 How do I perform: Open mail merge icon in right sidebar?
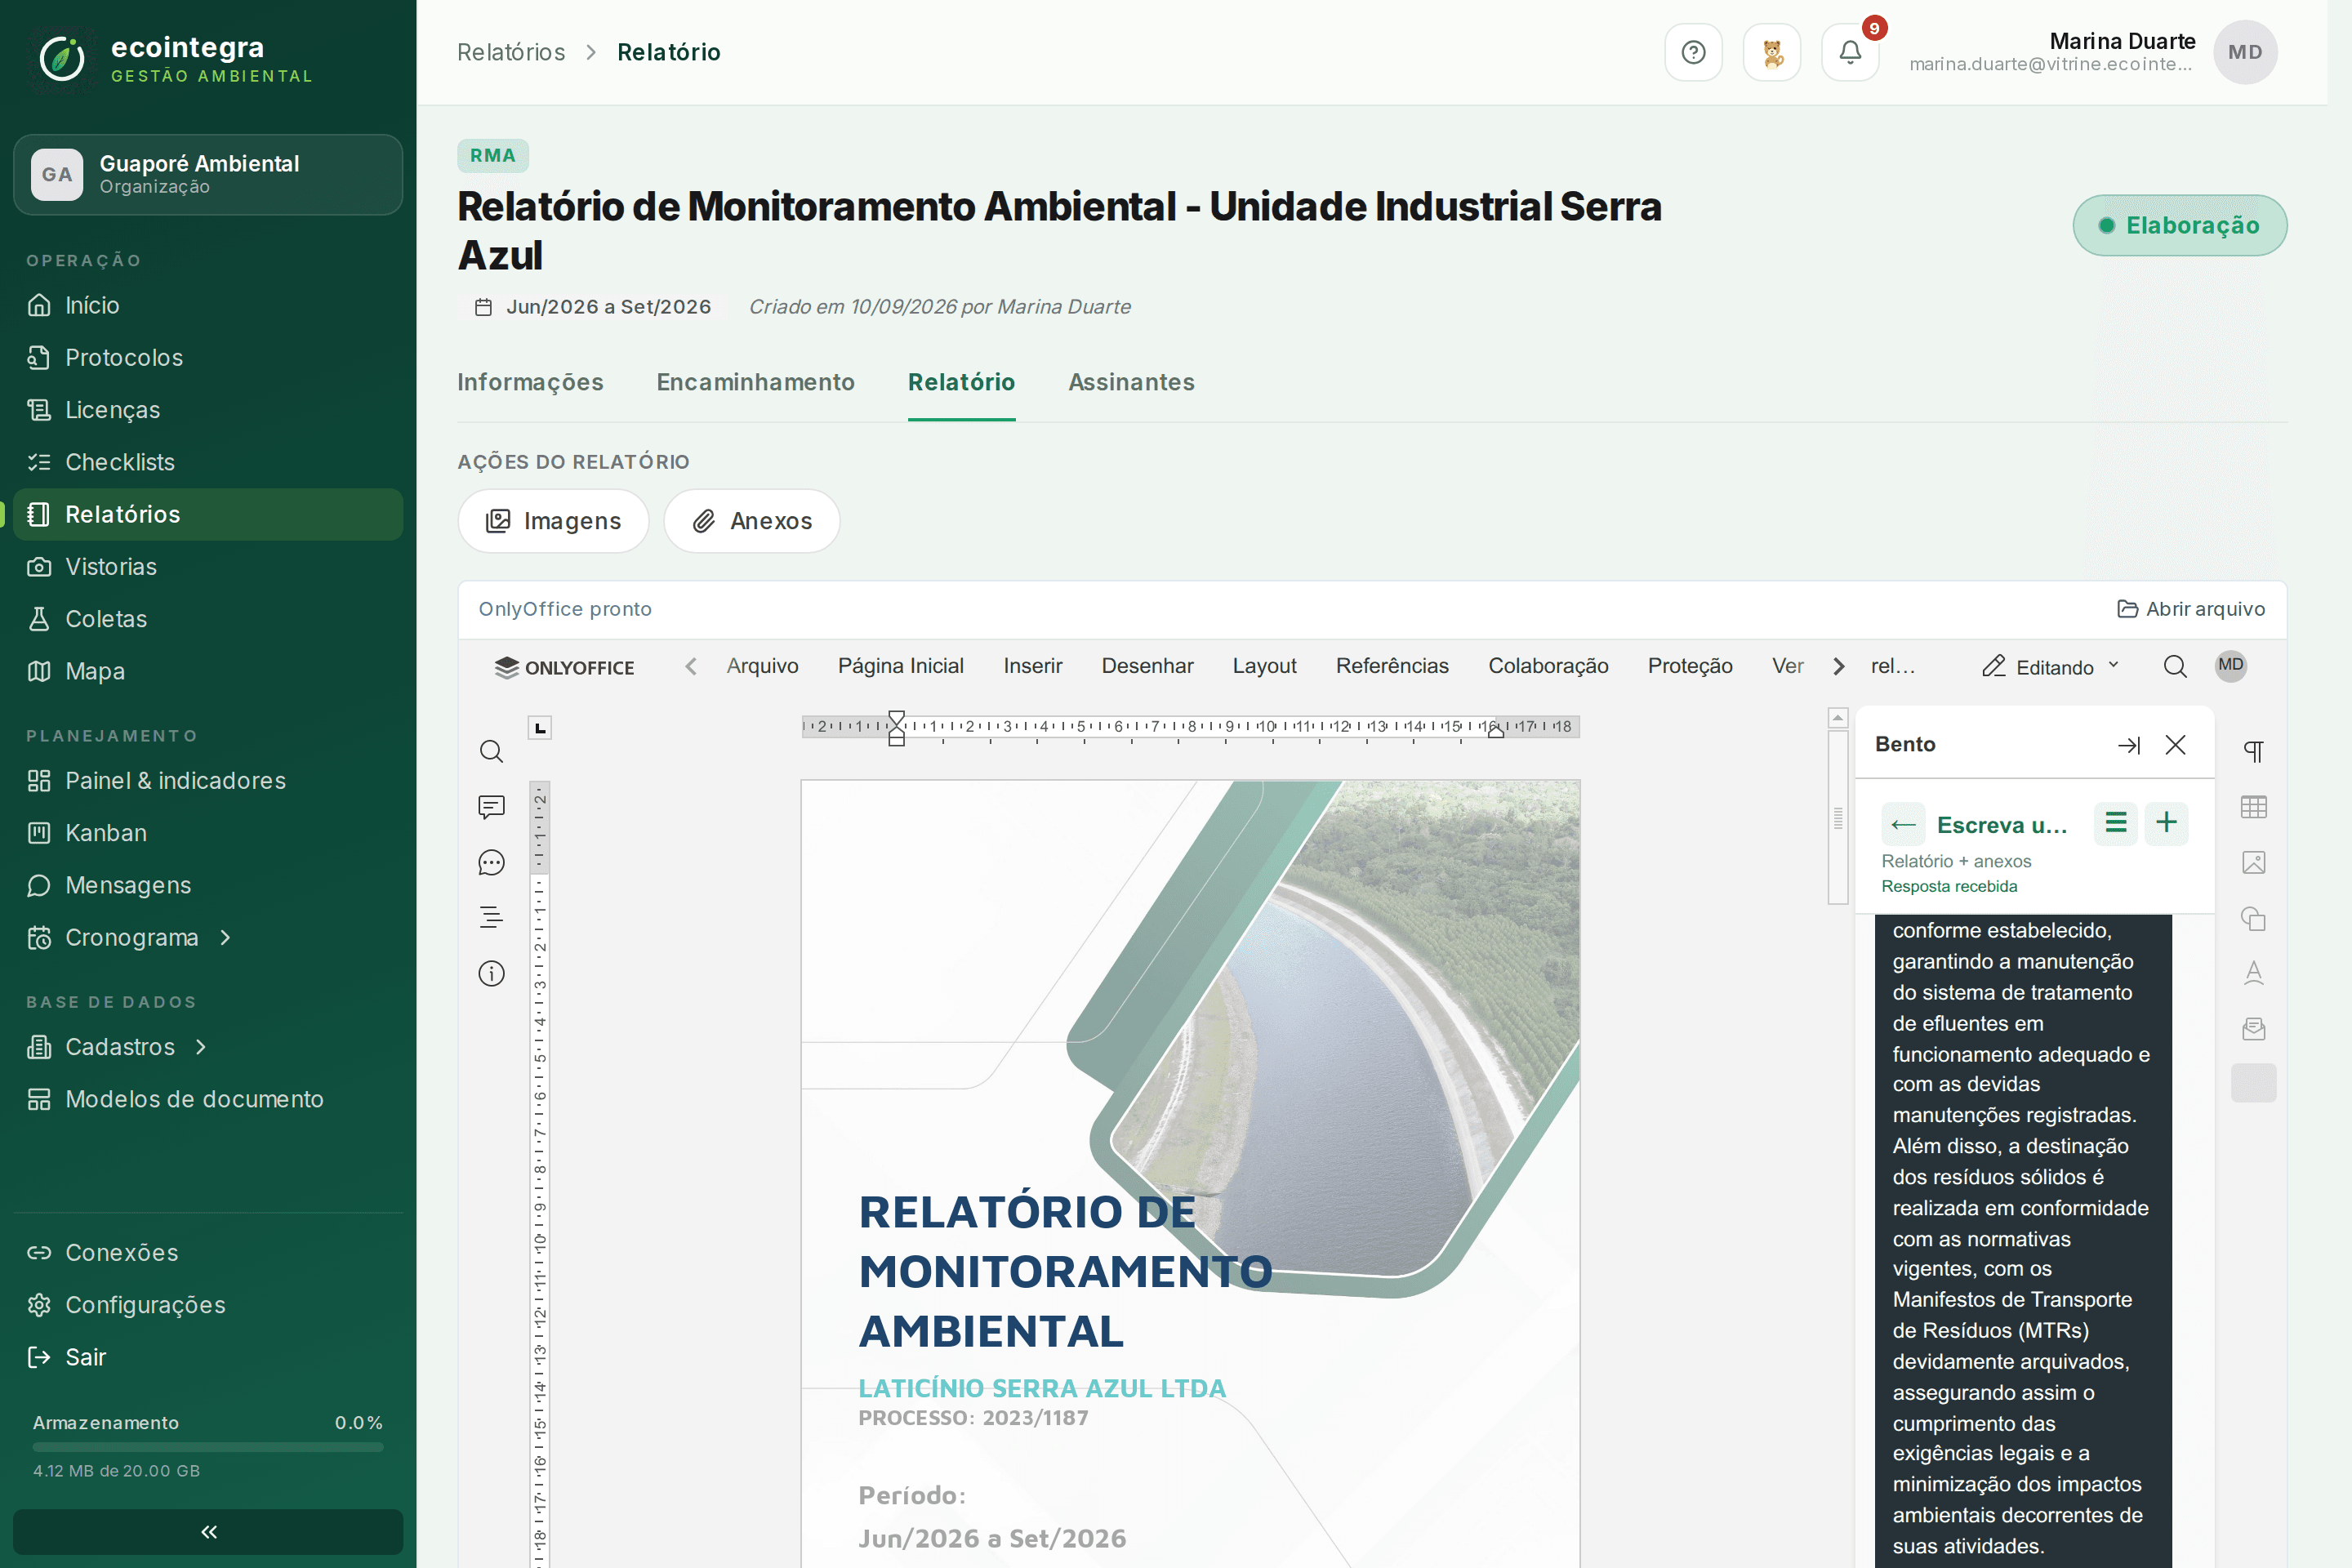coord(2253,1028)
